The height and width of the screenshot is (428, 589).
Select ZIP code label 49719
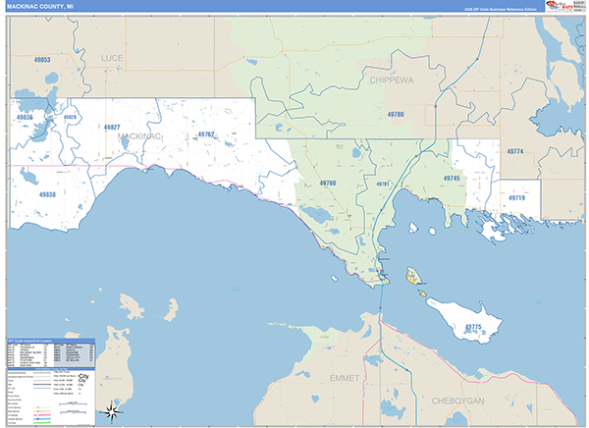[x=516, y=198]
